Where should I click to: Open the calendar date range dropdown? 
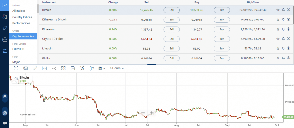102,68
